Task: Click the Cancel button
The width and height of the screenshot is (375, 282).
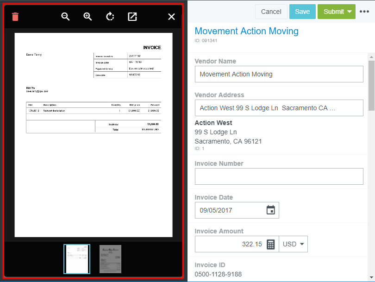Action: point(271,12)
